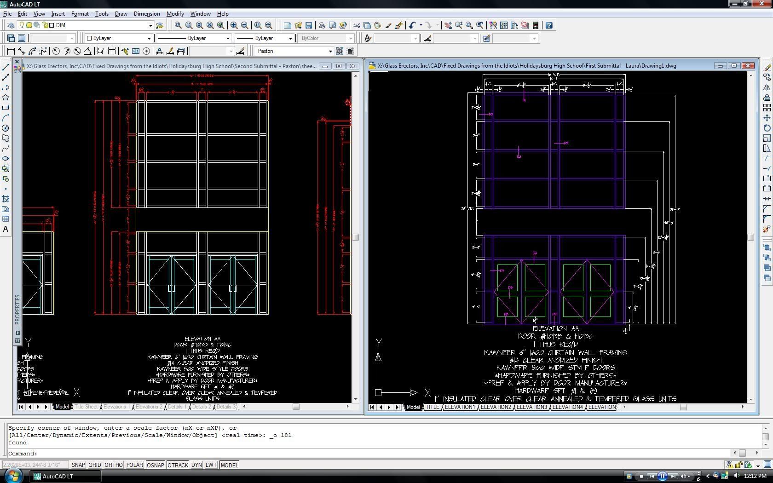Open the Modify menu
The height and width of the screenshot is (483, 773).
pos(175,14)
